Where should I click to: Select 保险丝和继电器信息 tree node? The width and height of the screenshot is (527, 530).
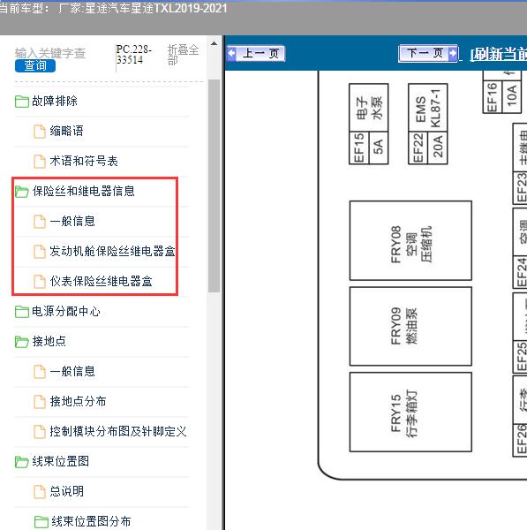point(84,192)
